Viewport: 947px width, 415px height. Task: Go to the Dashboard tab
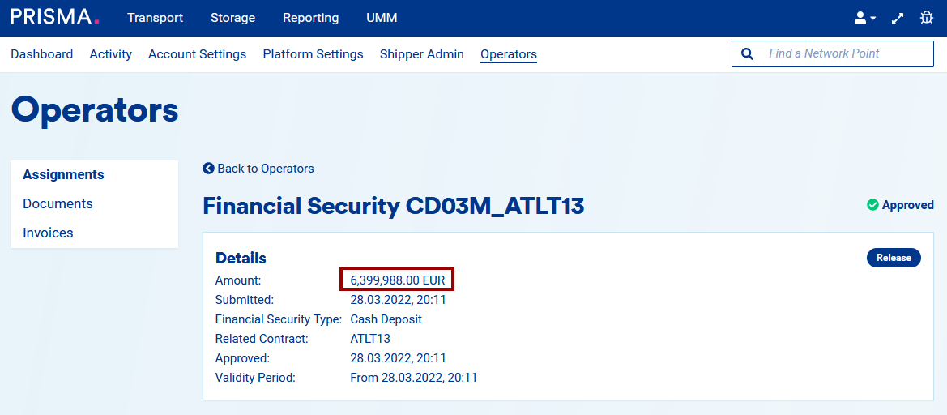41,54
